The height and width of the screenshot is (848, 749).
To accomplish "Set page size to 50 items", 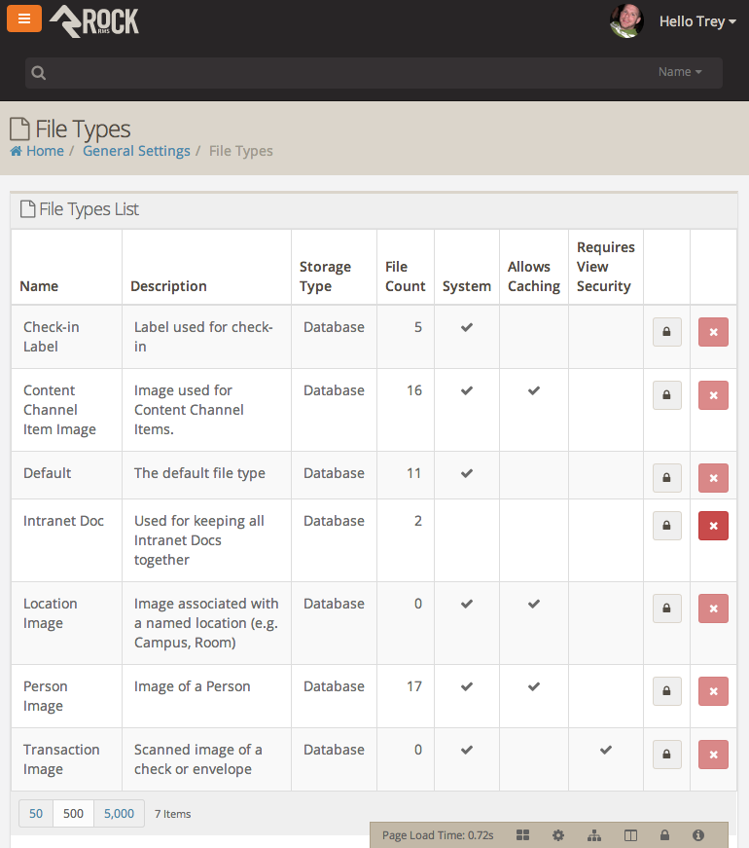I will (36, 814).
